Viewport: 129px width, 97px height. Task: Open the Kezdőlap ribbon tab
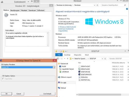67,55
